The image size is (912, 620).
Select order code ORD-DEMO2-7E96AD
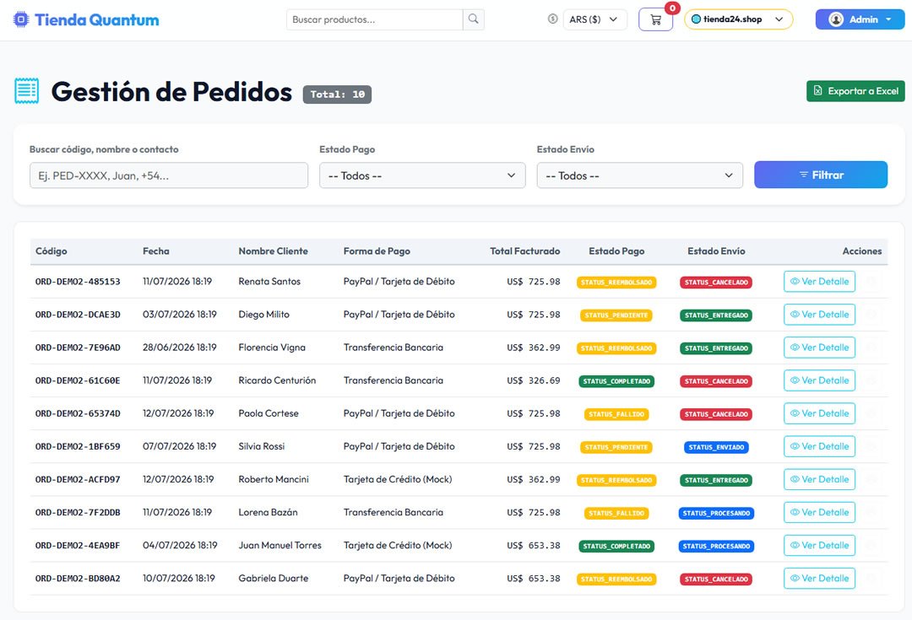pyautogui.click(x=78, y=348)
